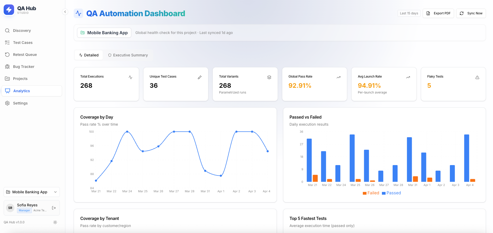Screen dimensions: 493x233
Task: Click the Unique Test Cases pencil icon
Action: pos(200,77)
